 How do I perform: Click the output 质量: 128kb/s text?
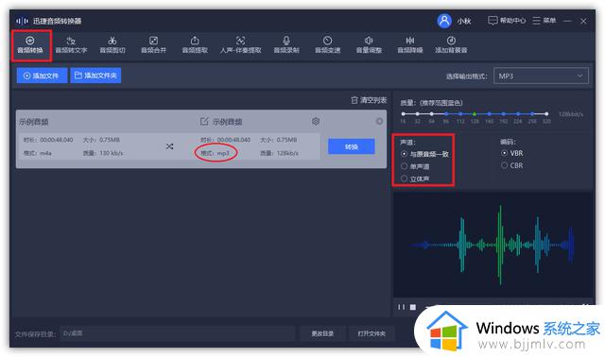click(x=279, y=153)
